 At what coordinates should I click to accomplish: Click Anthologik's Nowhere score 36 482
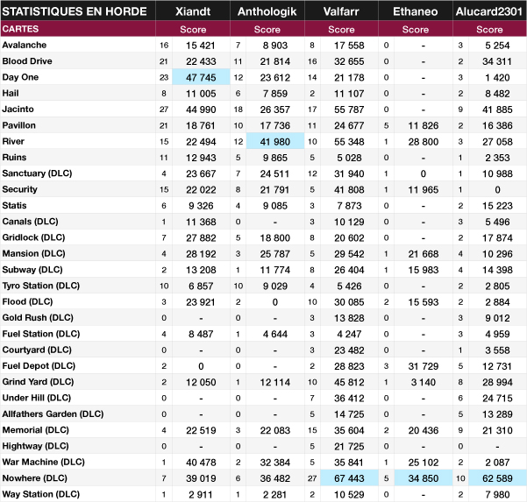tap(275, 478)
